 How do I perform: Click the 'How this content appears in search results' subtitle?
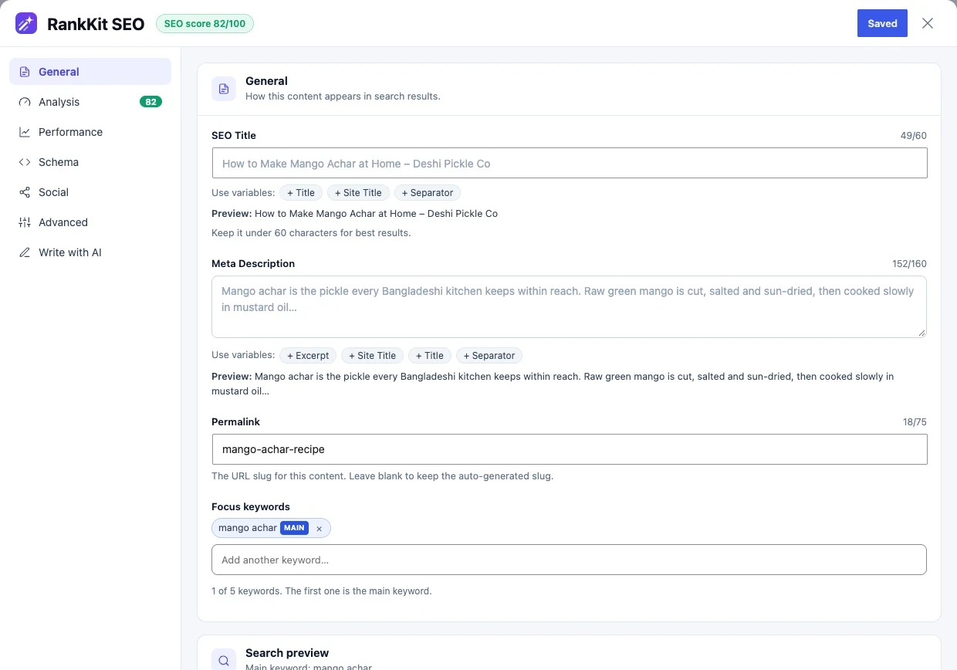[343, 96]
